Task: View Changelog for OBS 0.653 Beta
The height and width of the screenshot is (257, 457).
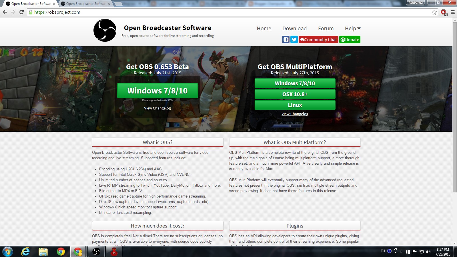Action: click(x=157, y=108)
